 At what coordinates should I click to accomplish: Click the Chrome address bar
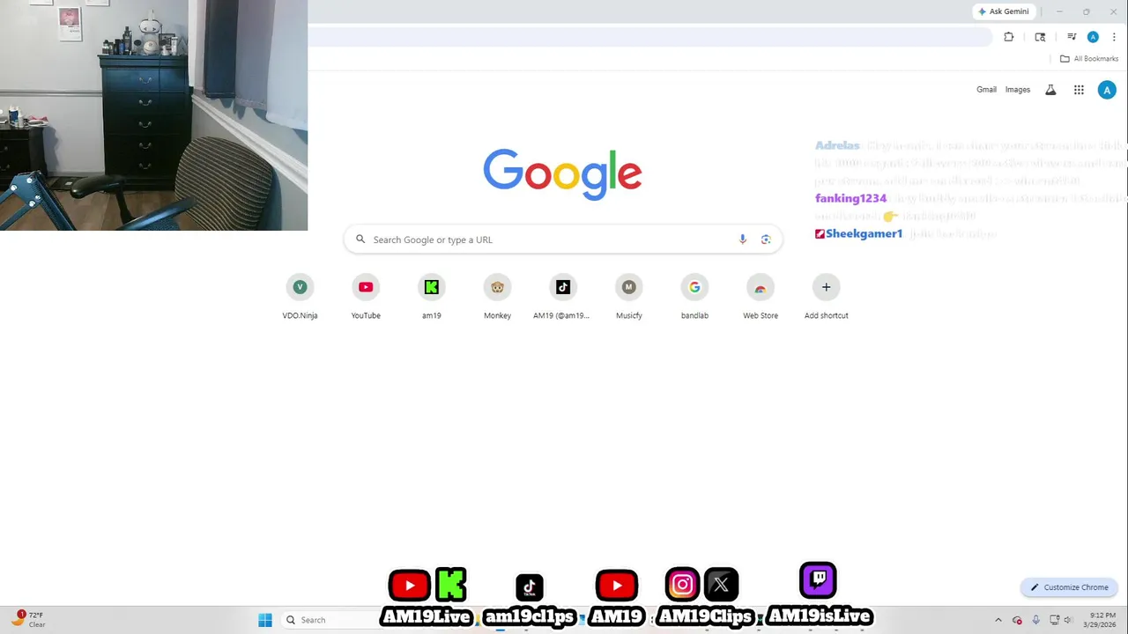point(650,37)
